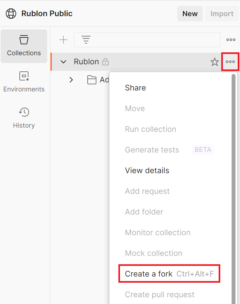
Task: Click the plus icon to create collection
Action: (63, 40)
